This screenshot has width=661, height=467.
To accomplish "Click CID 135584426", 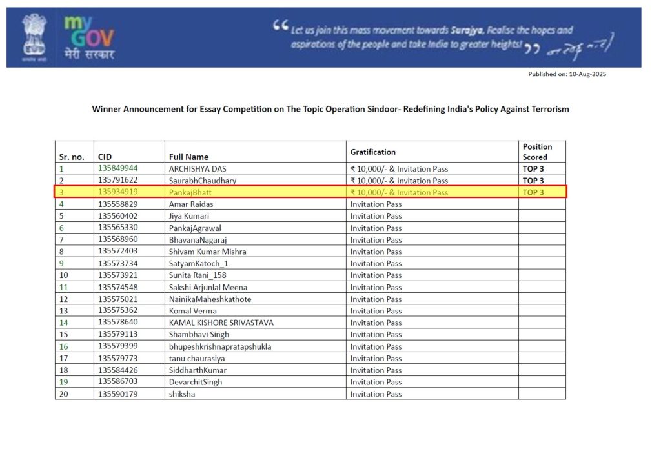I will 118,370.
